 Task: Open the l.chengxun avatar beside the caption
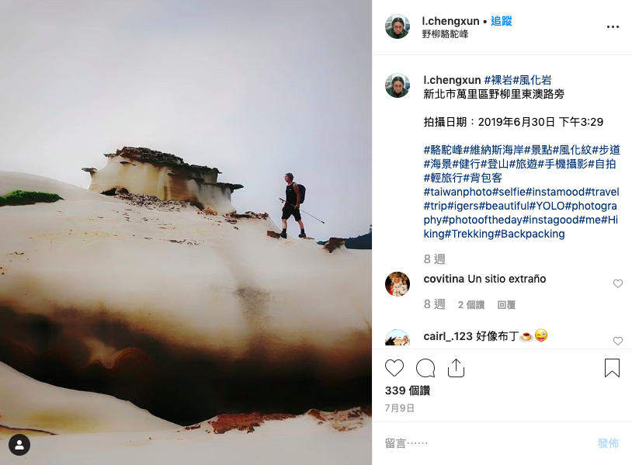click(398, 85)
